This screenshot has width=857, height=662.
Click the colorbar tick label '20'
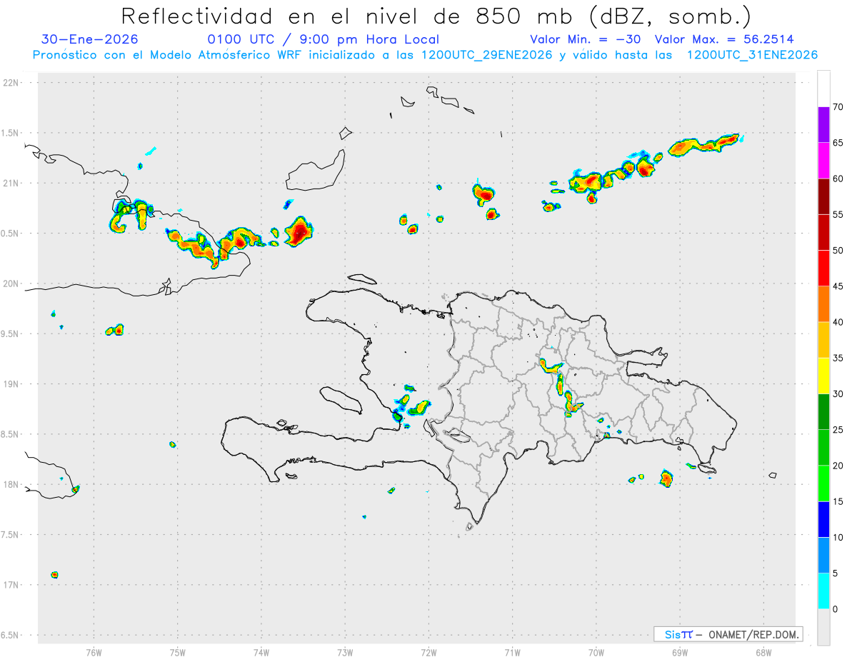[838, 466]
